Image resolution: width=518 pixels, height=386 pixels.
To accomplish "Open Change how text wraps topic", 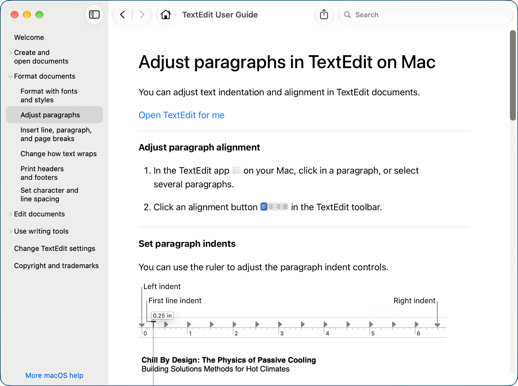I will (x=59, y=153).
